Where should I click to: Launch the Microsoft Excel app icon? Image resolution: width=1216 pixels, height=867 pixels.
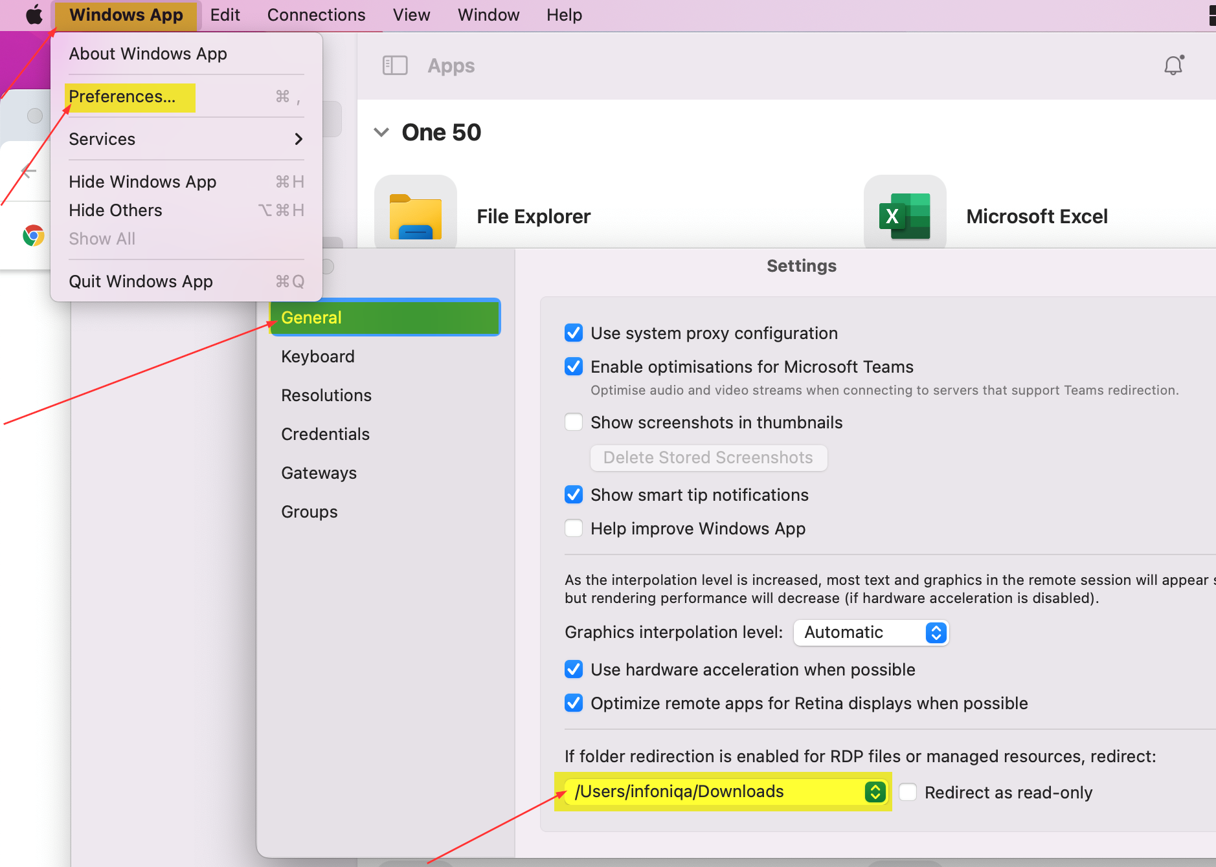(905, 217)
